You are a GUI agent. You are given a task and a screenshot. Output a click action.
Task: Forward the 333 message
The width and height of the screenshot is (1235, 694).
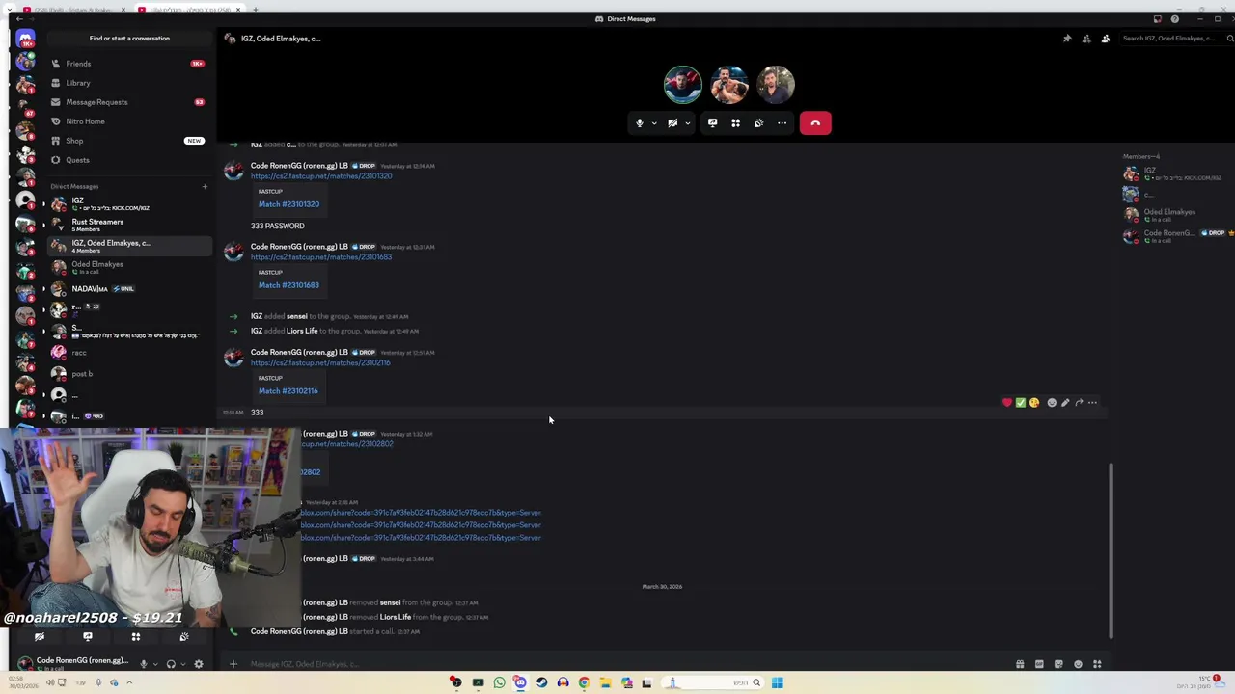[x=1079, y=403]
